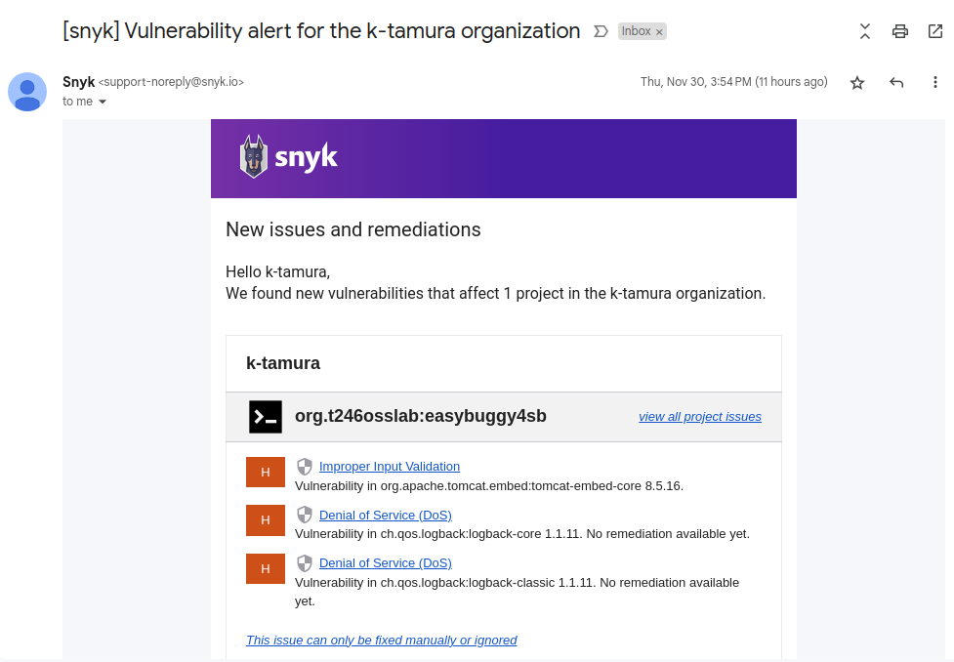
Task: Click the reply arrow icon
Action: click(895, 82)
